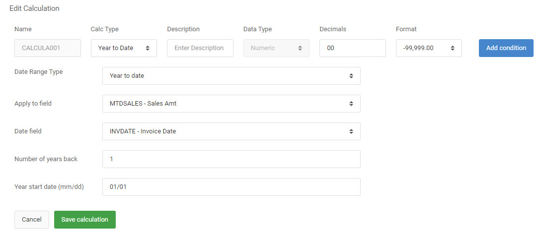Open the -99,999.00 format dropdown
This screenshot has width=541, height=237.
(x=429, y=48)
